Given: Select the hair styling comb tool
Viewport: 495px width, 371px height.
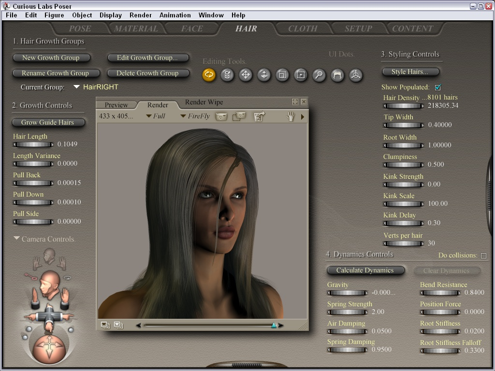Looking at the screenshot, I should (x=337, y=75).
